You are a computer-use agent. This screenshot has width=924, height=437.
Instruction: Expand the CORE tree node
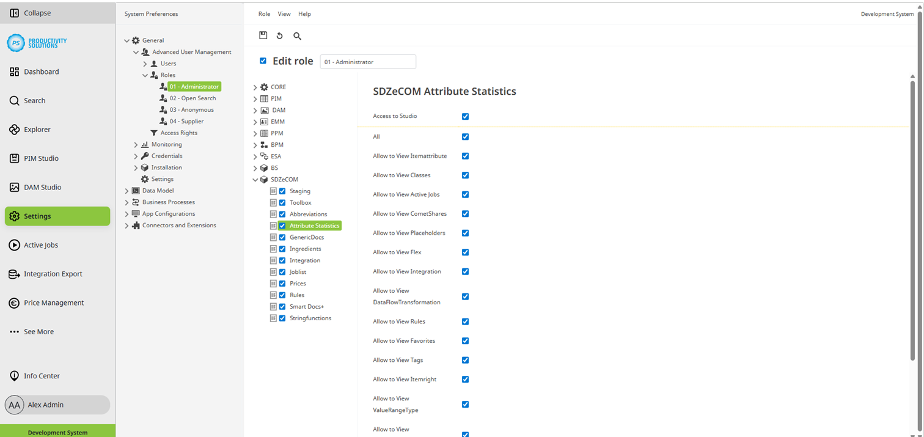pyautogui.click(x=255, y=87)
